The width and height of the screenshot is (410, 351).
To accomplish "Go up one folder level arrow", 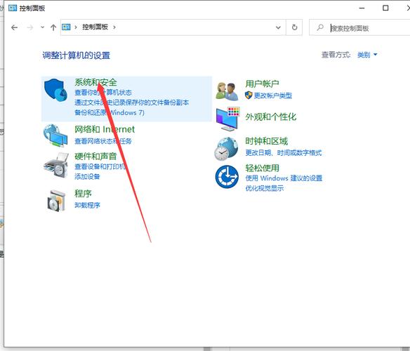I will [53, 27].
